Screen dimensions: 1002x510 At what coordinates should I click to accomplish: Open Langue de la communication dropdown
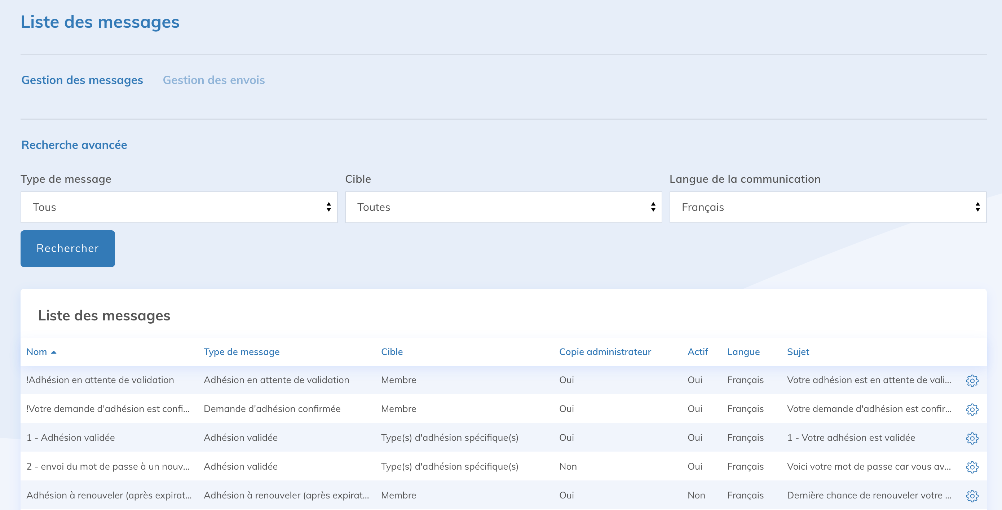click(x=827, y=207)
